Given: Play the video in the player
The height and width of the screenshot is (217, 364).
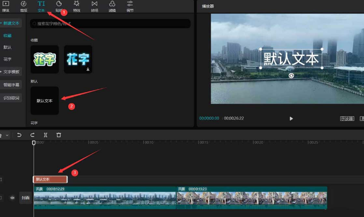Looking at the screenshot, I should click(291, 119).
